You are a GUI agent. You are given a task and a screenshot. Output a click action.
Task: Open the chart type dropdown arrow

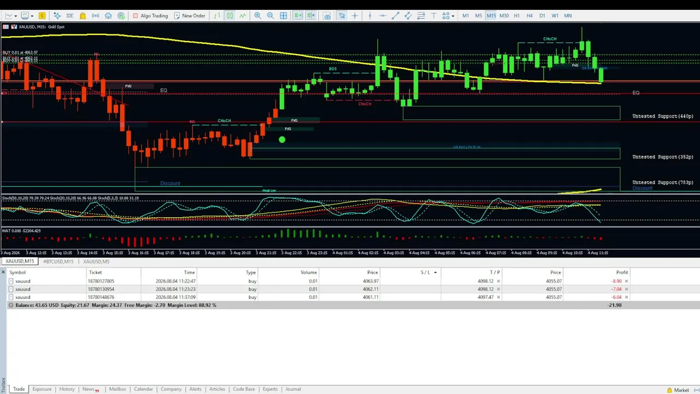point(15,16)
